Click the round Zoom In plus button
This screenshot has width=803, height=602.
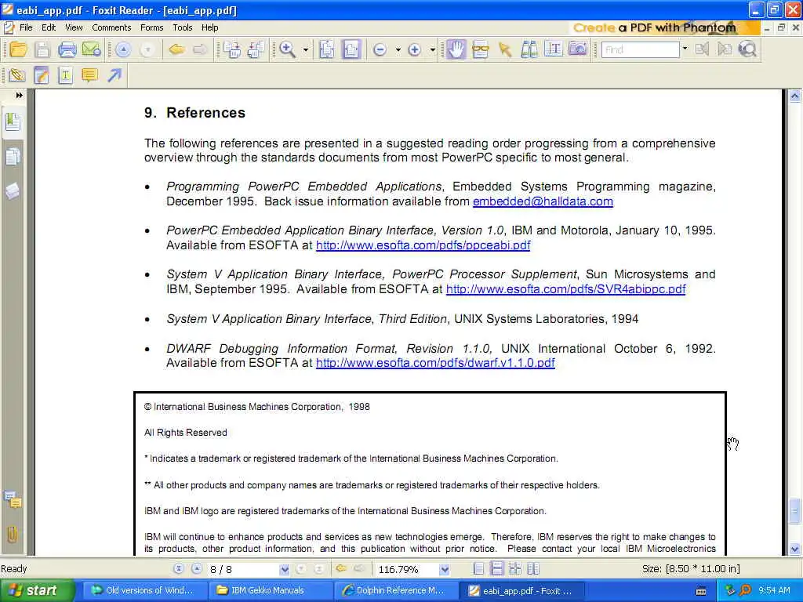414,49
